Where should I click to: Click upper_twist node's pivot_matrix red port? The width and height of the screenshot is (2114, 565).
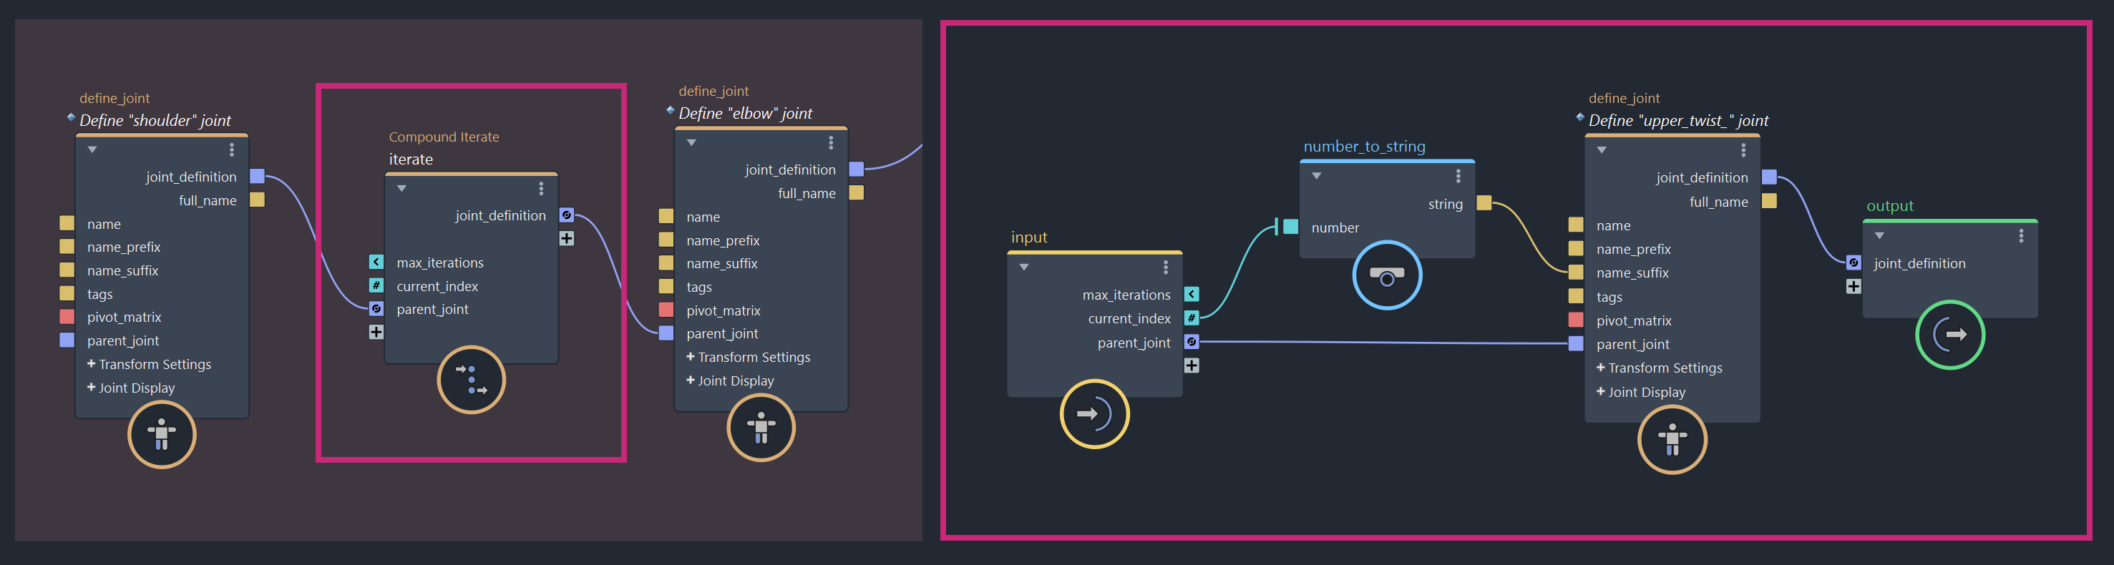point(1576,320)
